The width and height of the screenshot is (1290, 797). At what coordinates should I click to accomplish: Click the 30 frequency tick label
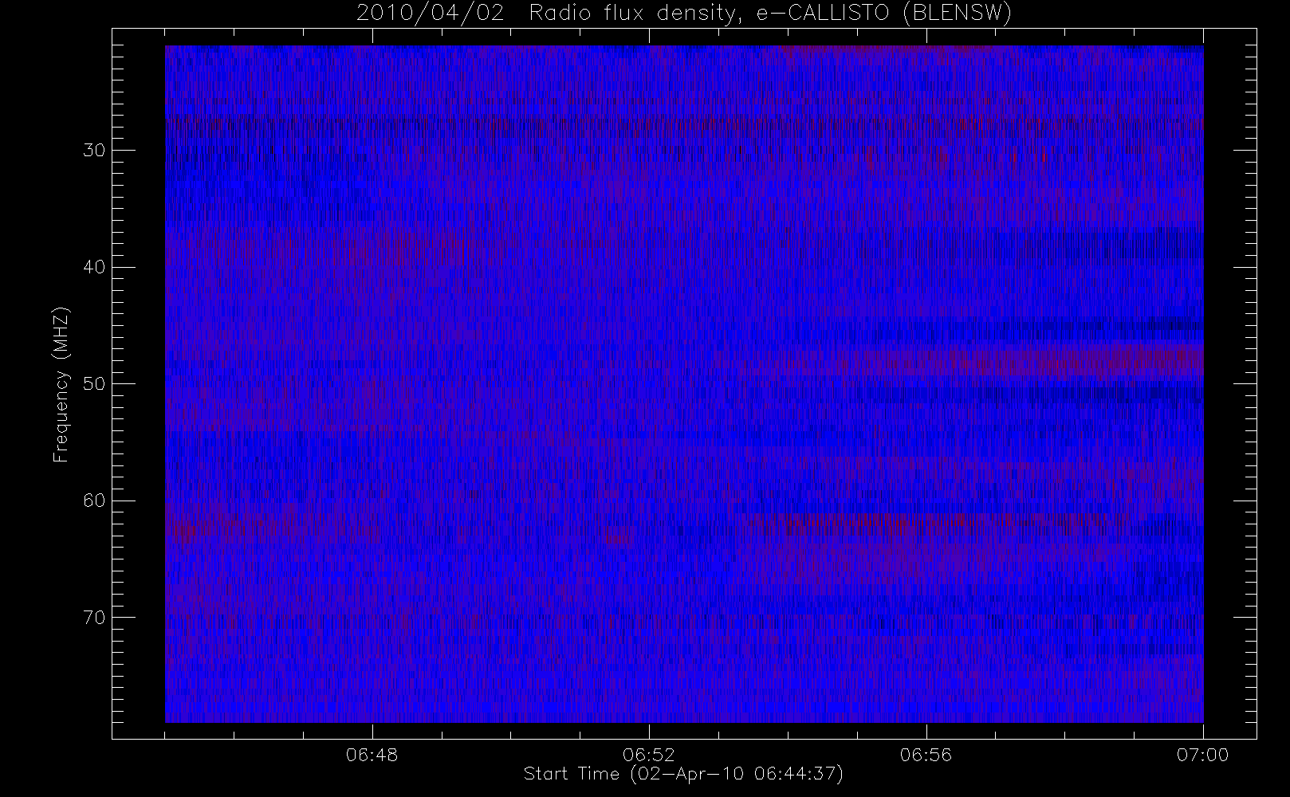(x=94, y=150)
